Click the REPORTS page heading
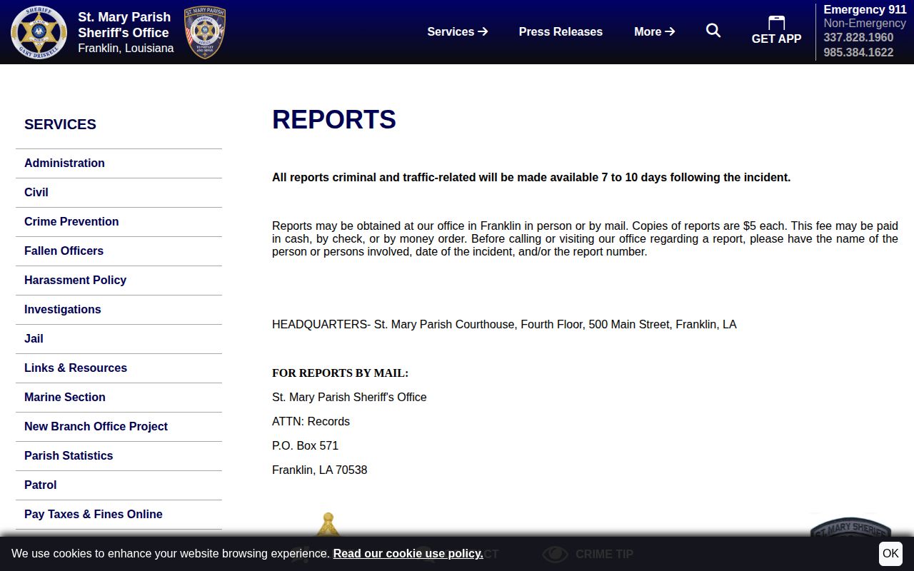Image resolution: width=914 pixels, height=571 pixels. (x=334, y=119)
